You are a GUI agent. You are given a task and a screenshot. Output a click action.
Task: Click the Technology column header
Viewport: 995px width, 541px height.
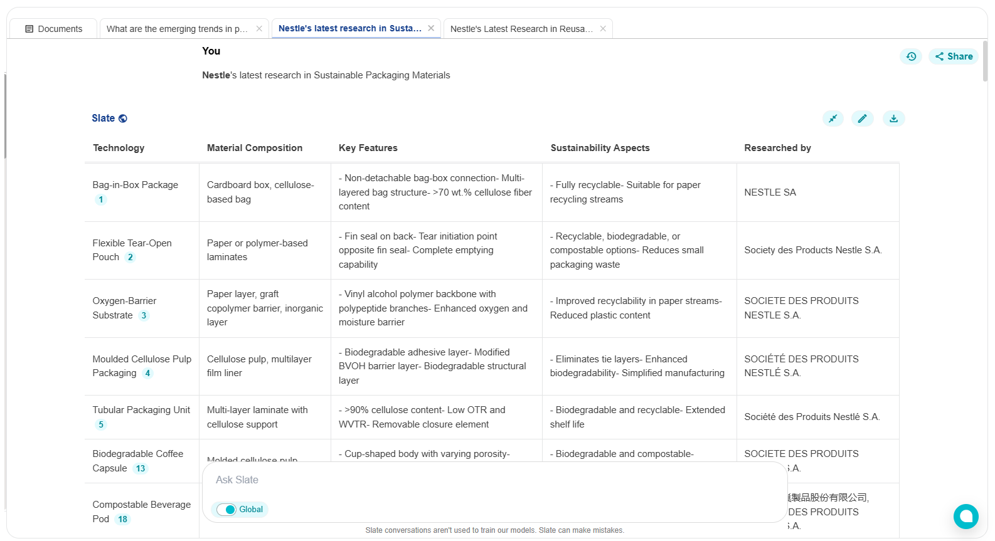click(x=119, y=148)
